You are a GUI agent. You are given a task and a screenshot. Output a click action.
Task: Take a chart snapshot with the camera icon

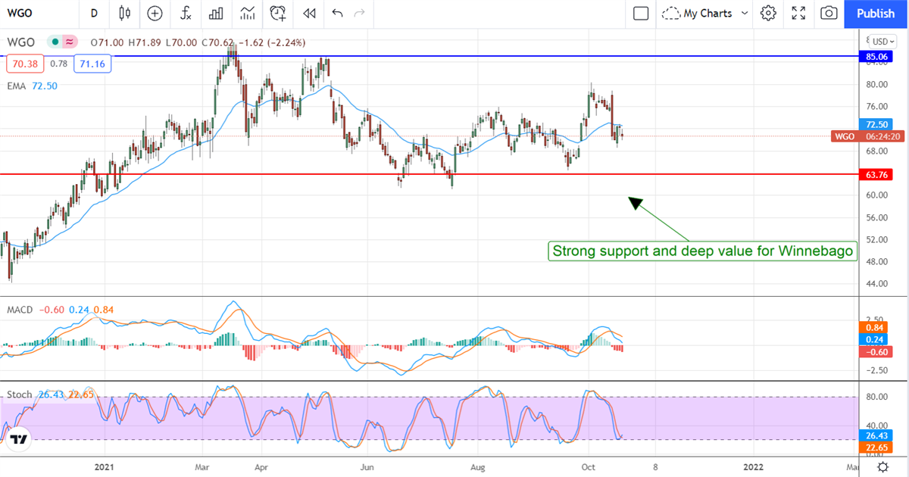click(829, 13)
